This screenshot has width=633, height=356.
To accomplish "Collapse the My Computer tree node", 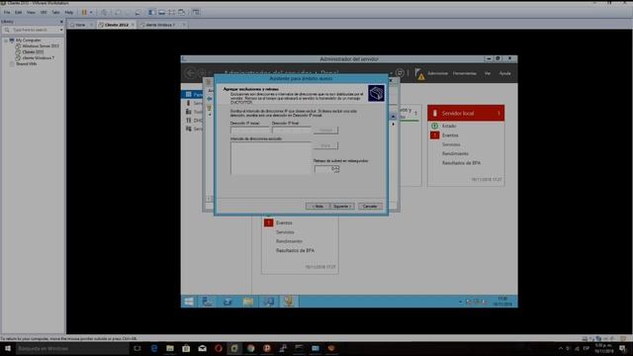I will point(6,41).
